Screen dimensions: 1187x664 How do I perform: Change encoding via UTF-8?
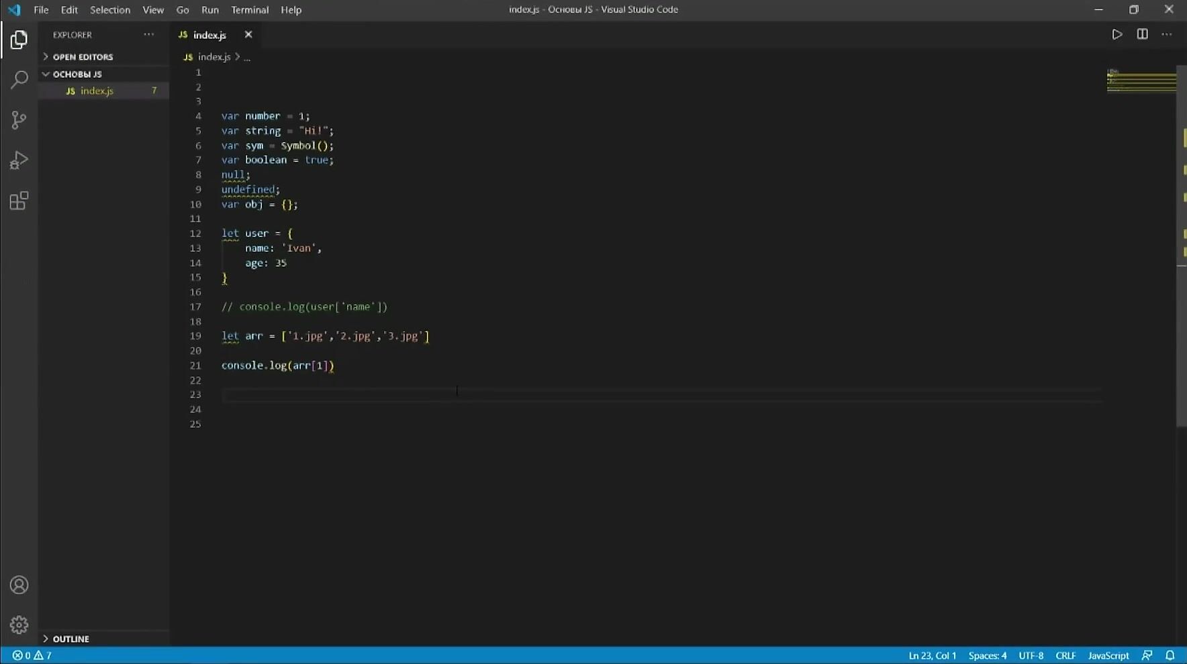(1031, 655)
